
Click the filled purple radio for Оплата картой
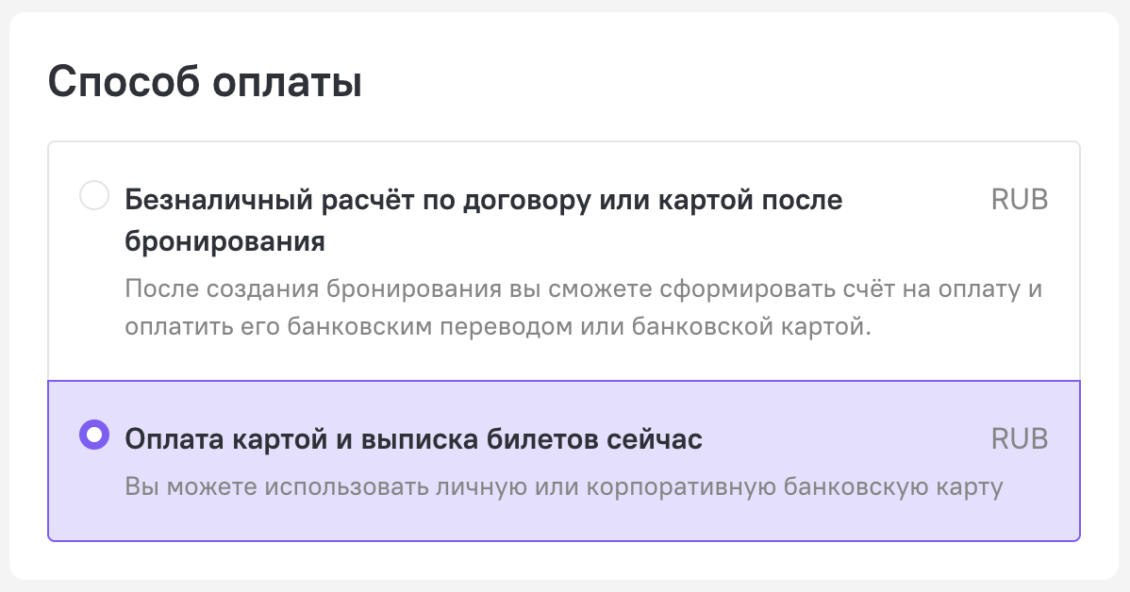(x=94, y=435)
